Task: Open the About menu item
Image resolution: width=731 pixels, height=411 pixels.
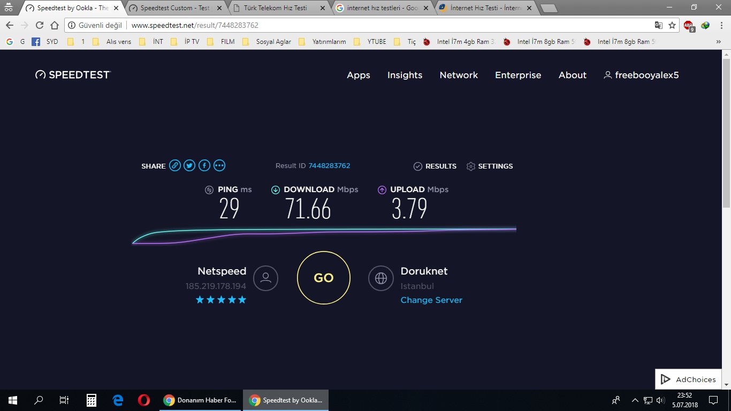Action: pos(573,75)
